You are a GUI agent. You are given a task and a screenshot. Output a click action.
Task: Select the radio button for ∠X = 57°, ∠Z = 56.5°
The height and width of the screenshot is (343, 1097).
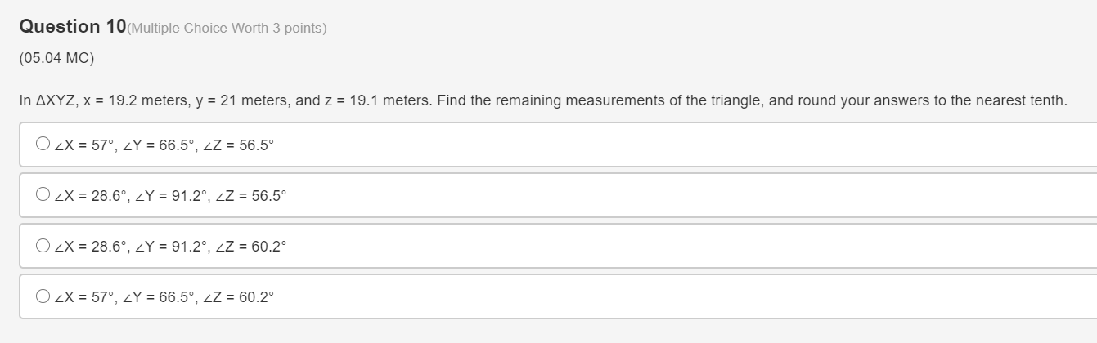coord(43,145)
